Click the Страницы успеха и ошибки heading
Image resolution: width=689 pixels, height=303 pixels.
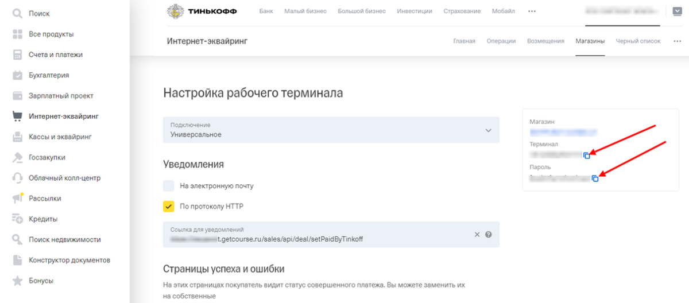tap(224, 269)
